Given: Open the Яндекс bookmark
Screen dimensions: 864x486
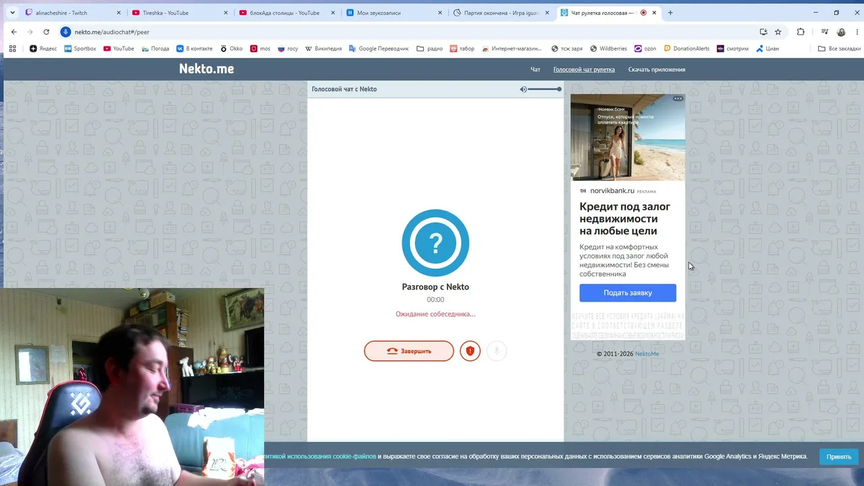Looking at the screenshot, I should coord(44,49).
